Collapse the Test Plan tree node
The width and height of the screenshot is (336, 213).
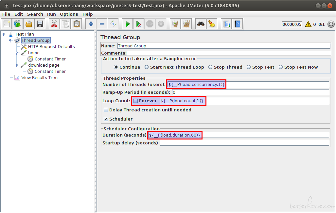click(x=4, y=34)
